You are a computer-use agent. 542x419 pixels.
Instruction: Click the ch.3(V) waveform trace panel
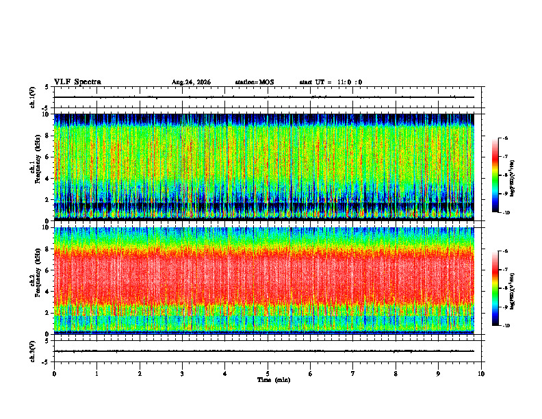coord(268,351)
